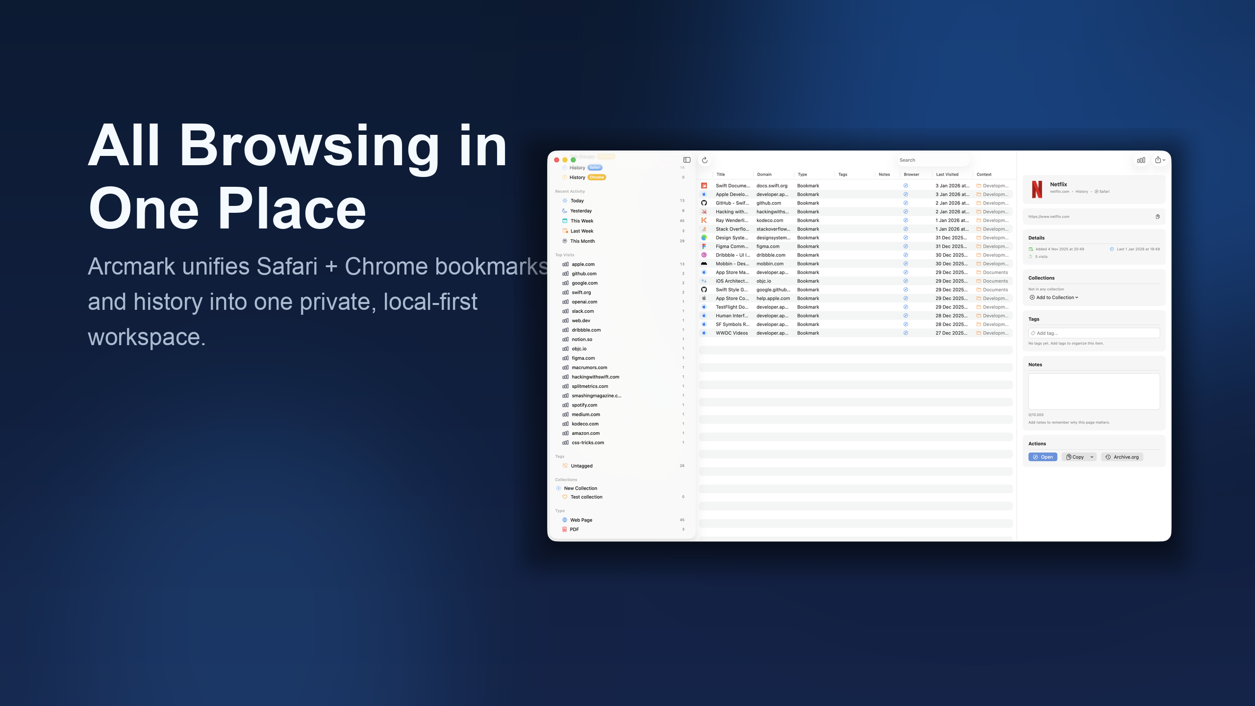
Task: Click the Open button in Actions
Action: coord(1042,456)
